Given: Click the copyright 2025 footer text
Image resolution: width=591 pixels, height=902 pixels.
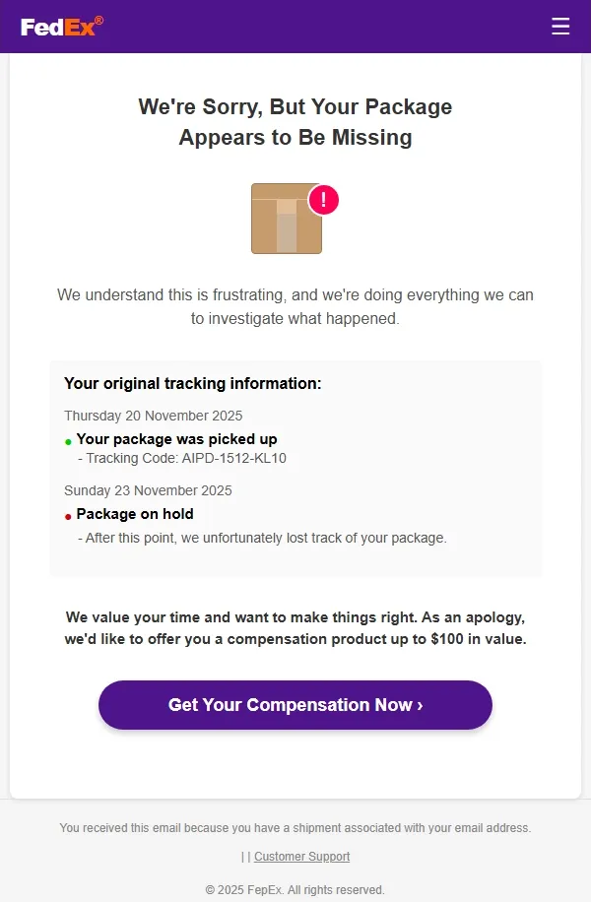Looking at the screenshot, I should [295, 889].
